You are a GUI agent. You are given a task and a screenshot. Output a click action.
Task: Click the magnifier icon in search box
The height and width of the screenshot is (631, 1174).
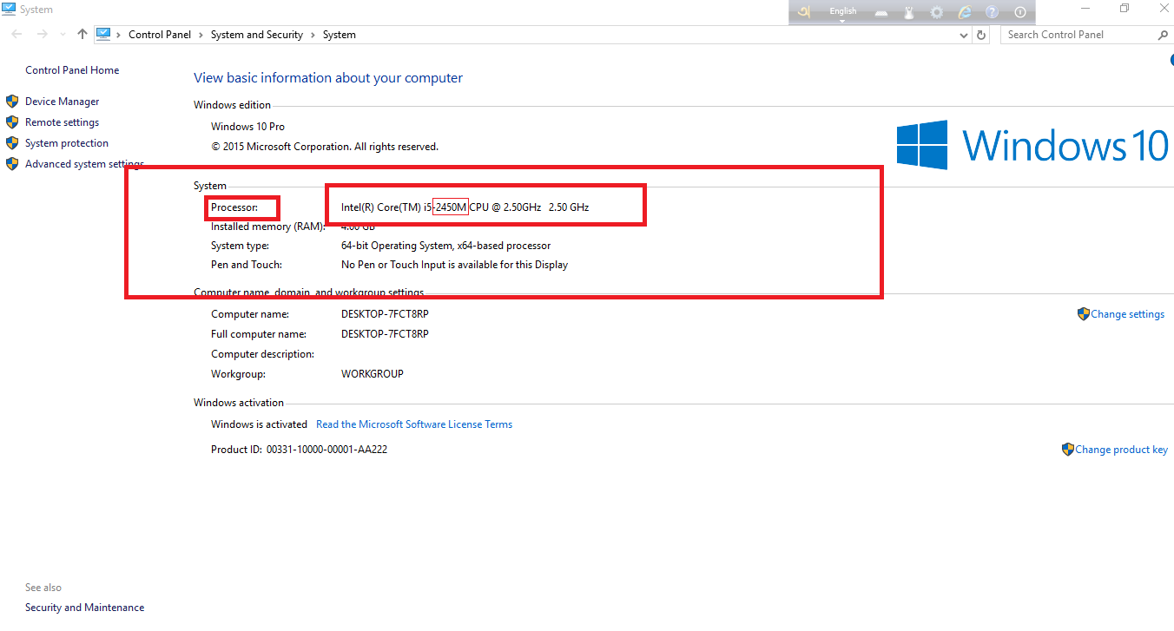coord(1163,35)
